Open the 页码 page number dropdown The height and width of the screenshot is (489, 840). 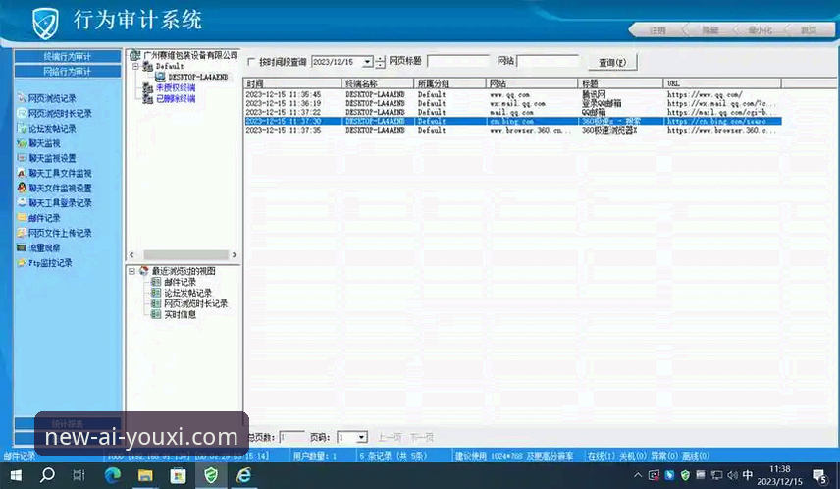click(x=361, y=438)
